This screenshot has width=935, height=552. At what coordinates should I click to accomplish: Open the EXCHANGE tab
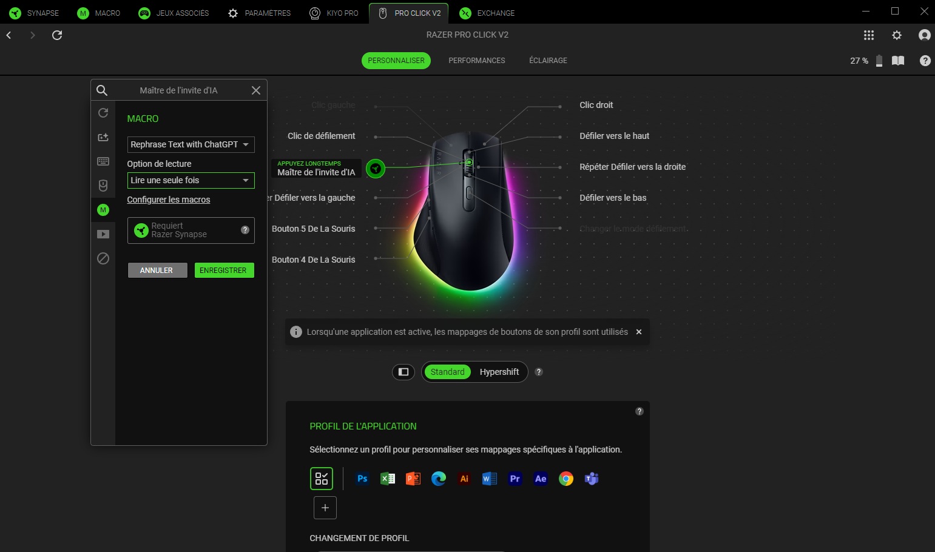[x=487, y=13]
